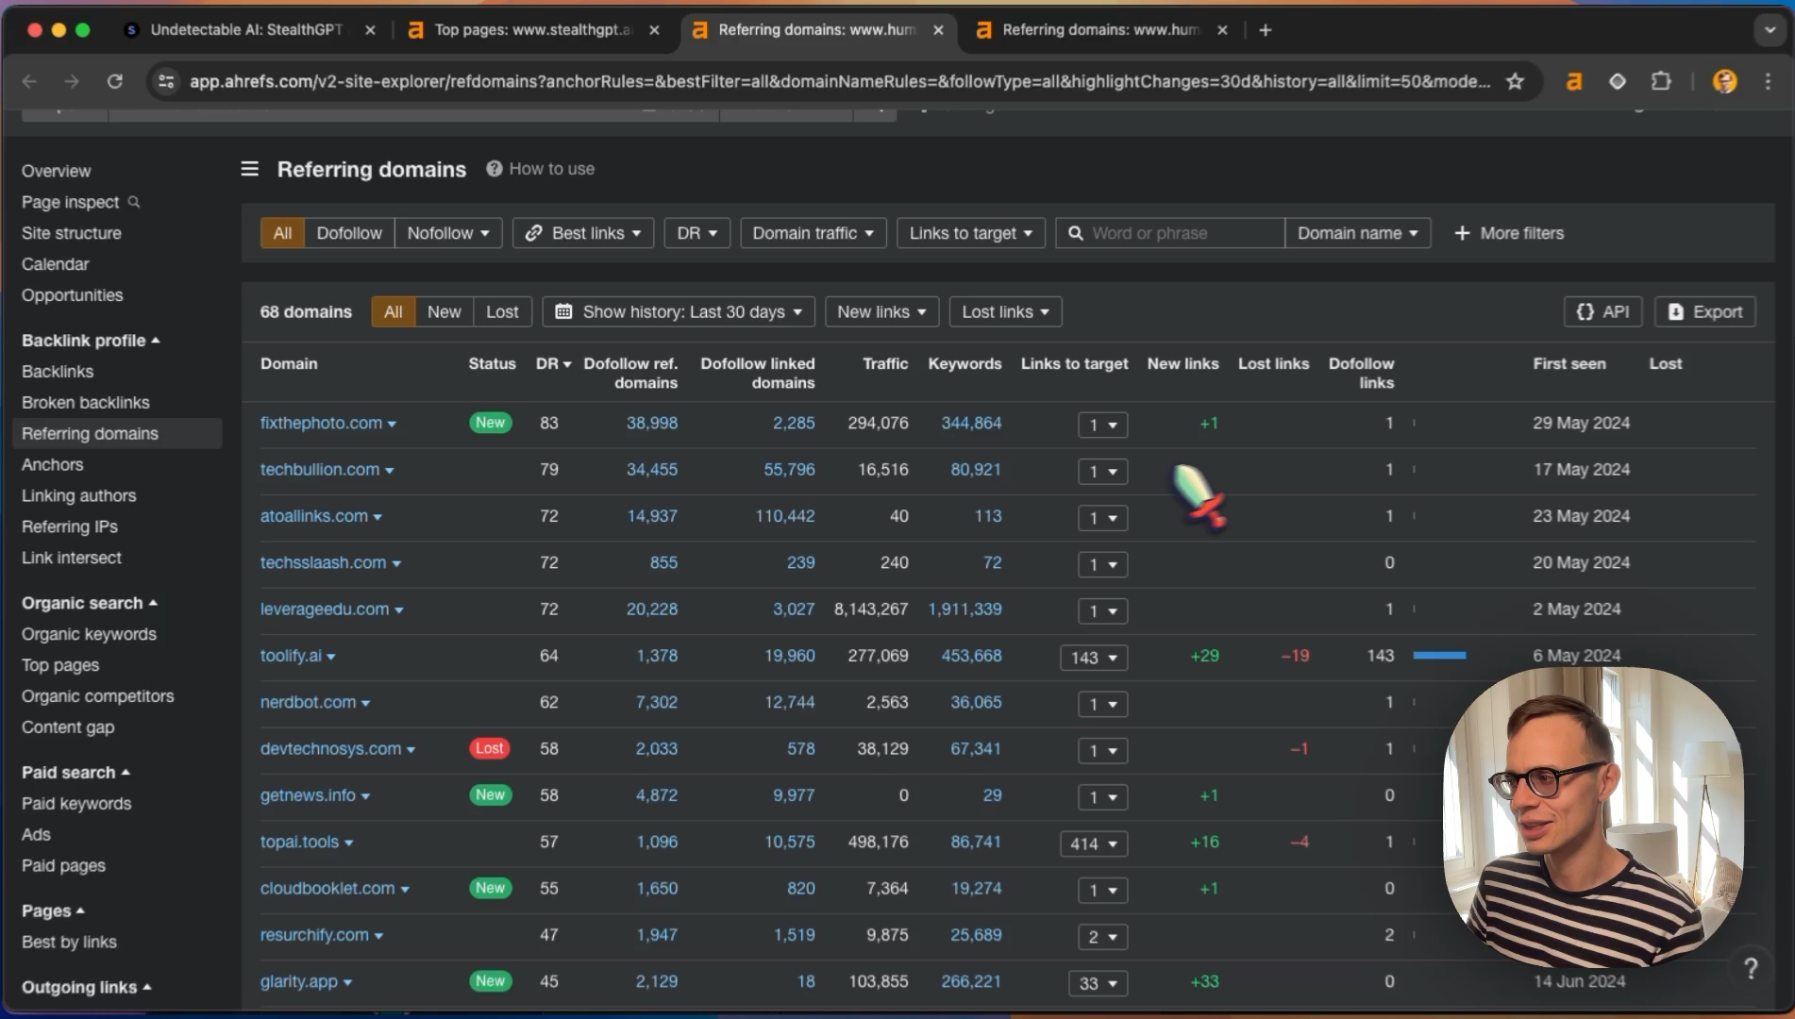
Task: Open Organic keywords in the sidebar
Action: (x=89, y=634)
